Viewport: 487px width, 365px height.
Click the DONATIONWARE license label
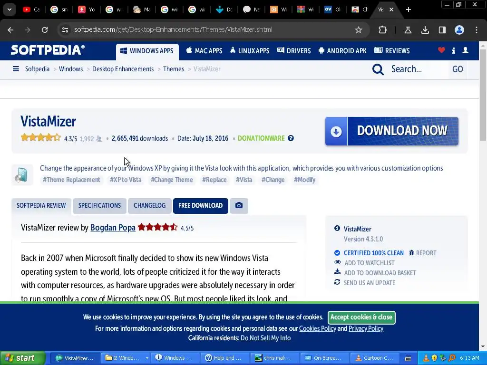(261, 138)
